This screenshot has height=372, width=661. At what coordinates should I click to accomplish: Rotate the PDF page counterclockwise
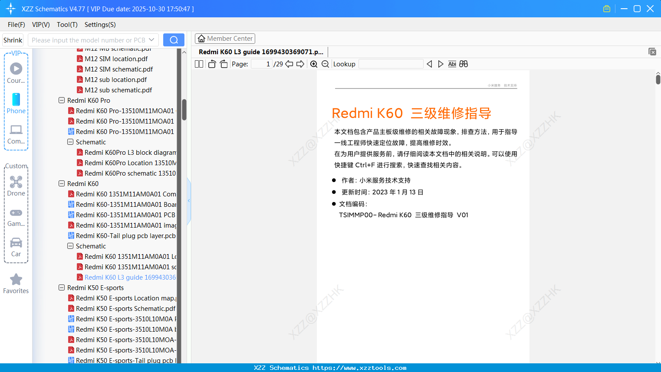211,64
